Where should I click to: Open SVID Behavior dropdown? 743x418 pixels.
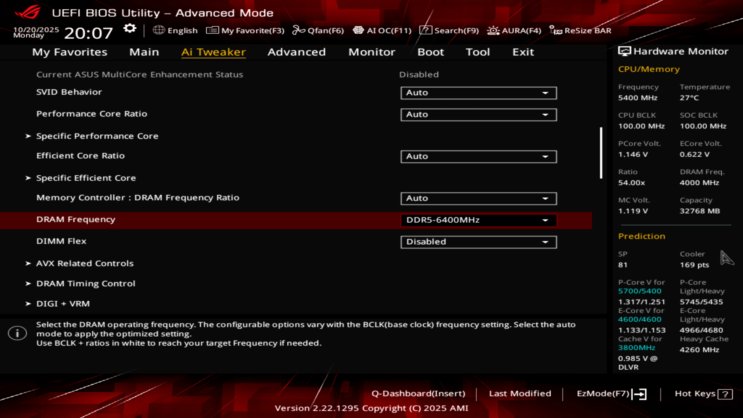[478, 93]
